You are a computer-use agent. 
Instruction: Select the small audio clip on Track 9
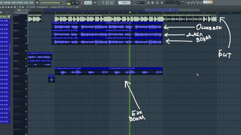coord(52,79)
